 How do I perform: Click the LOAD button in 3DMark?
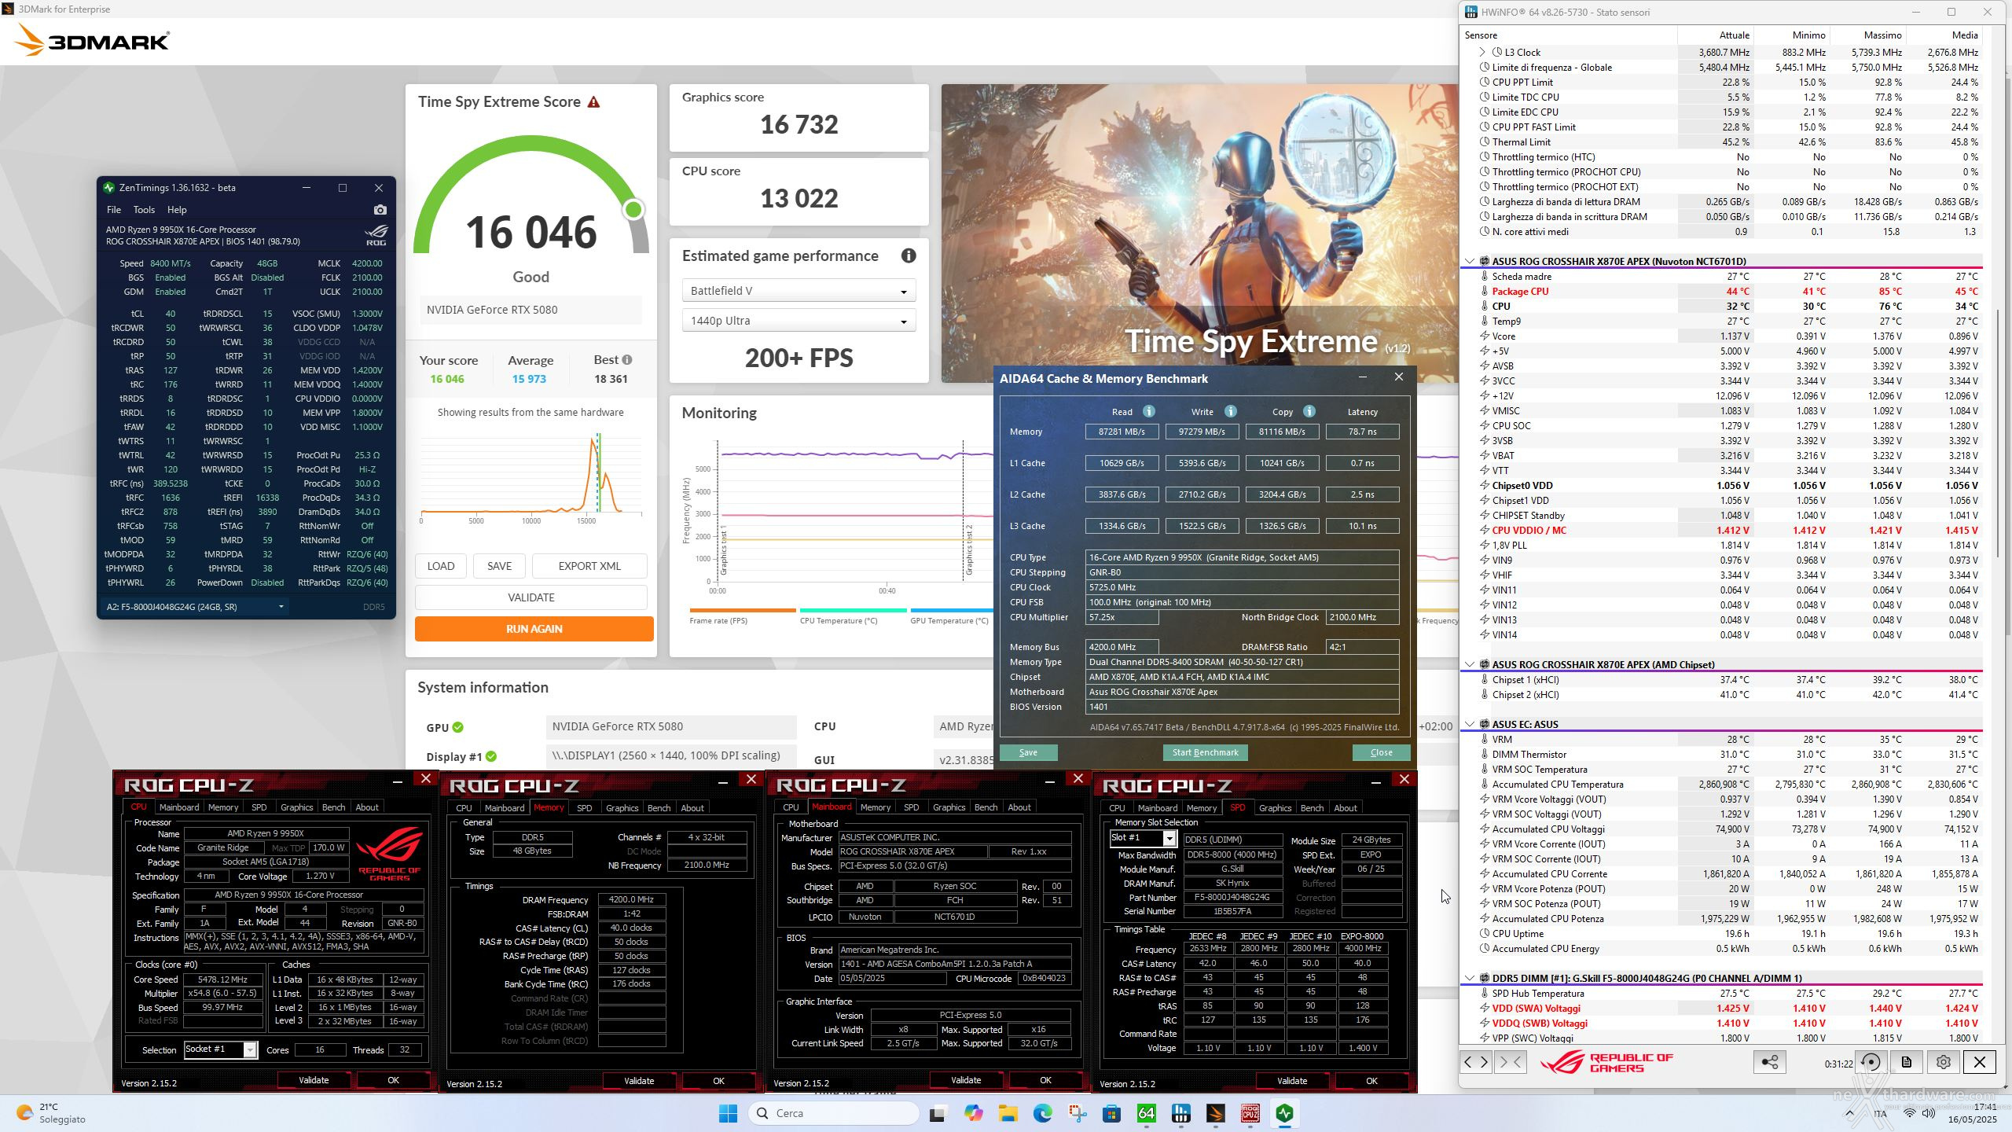coord(441,566)
